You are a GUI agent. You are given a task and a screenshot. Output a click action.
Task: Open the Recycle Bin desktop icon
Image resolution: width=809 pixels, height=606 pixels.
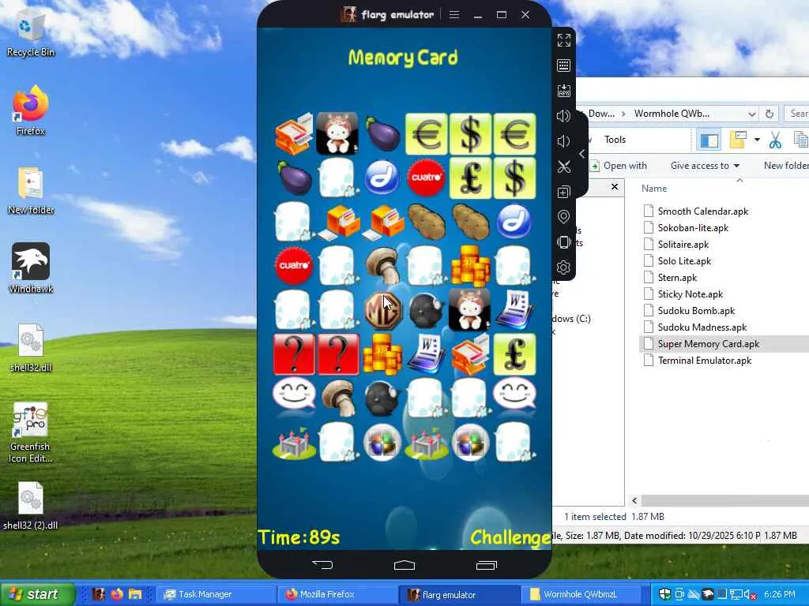coord(31,34)
